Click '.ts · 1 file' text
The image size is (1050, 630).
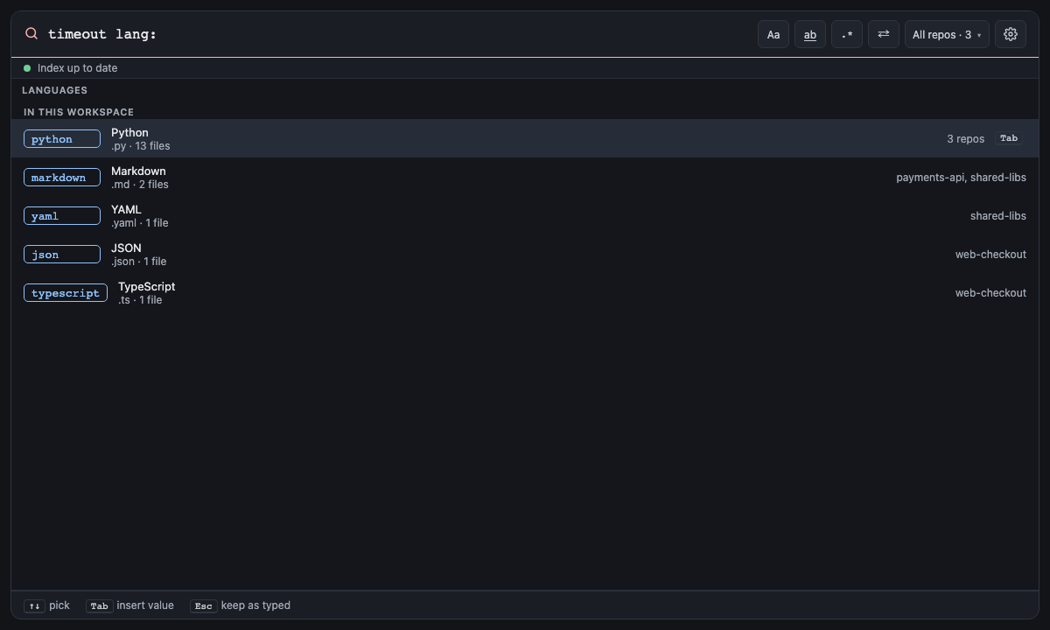point(140,300)
